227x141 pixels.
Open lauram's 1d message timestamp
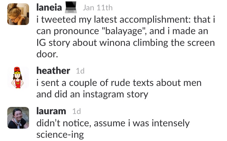pyautogui.click(x=77, y=111)
